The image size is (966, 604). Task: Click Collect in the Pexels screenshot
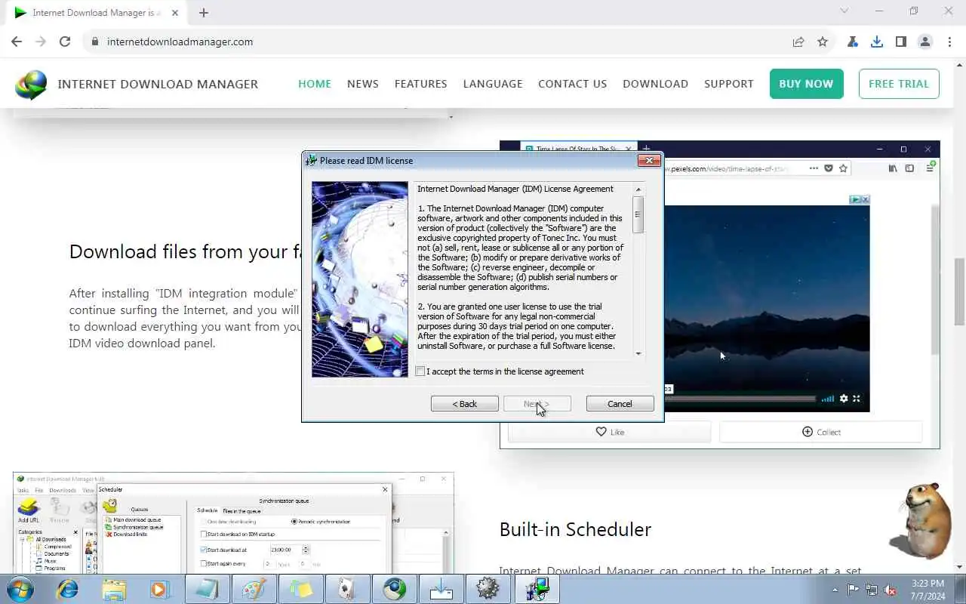(x=821, y=432)
